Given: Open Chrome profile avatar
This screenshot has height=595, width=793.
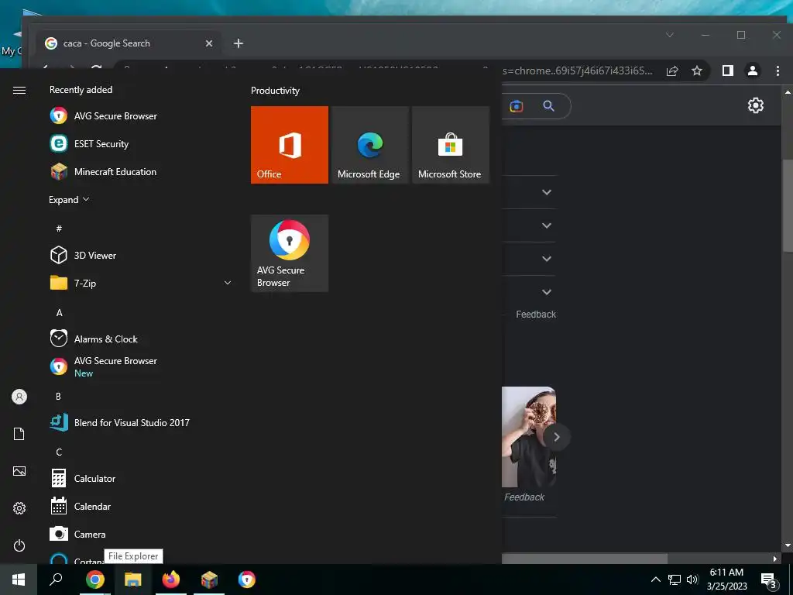Looking at the screenshot, I should (x=753, y=71).
